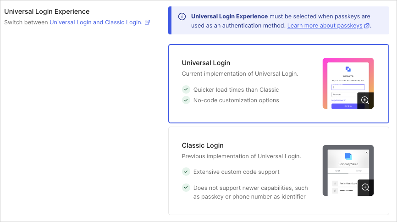Click the Classic Login preview thumbnail
Screen dimensions: 397x222
[x=348, y=171]
